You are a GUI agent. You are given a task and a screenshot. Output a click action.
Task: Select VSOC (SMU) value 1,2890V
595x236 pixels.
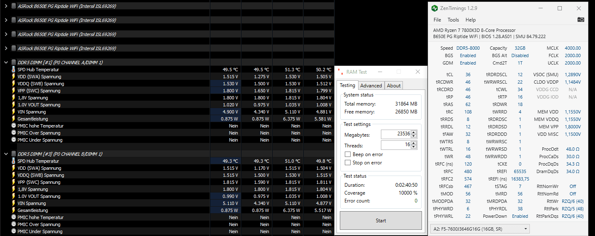click(x=573, y=75)
